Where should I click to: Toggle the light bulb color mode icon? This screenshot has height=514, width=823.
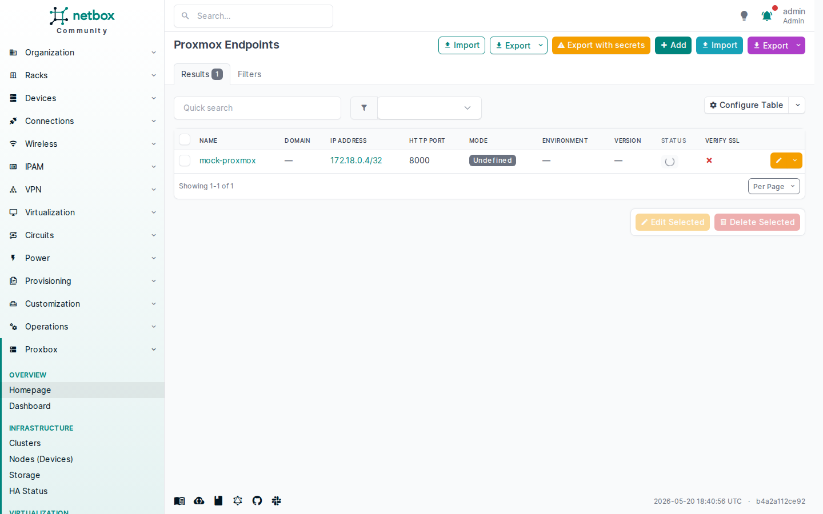[x=744, y=15]
